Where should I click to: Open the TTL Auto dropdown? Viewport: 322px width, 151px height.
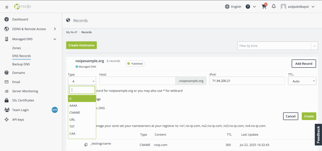302,81
